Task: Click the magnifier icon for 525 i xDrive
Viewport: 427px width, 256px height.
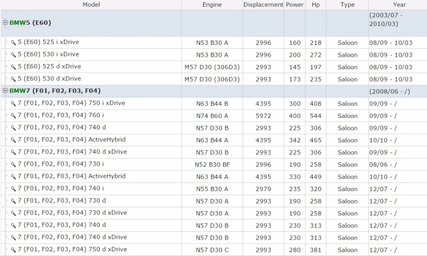Action: point(13,43)
